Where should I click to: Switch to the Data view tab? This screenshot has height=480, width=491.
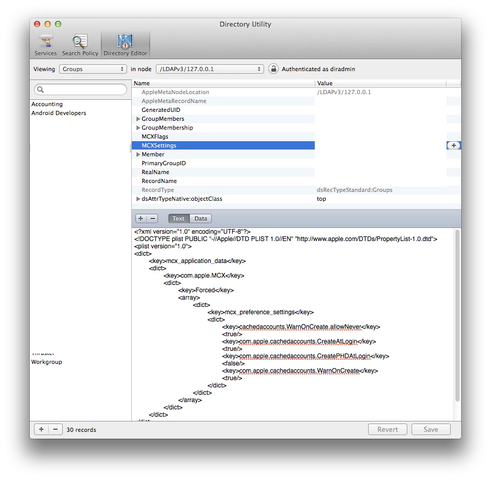coord(201,219)
